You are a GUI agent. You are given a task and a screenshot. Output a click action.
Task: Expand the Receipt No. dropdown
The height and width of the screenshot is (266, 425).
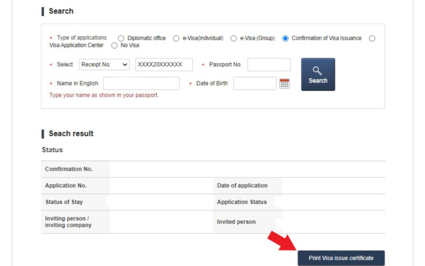click(104, 64)
